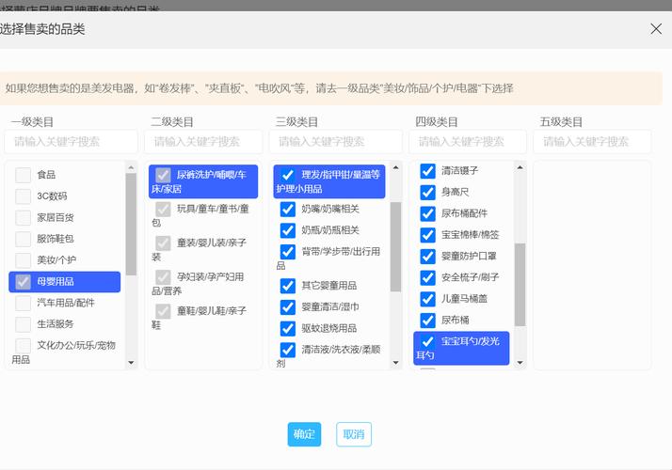Uncheck 奶嘴/奶嘴相关 in third-level list
This screenshot has width=672, height=470.
pos(288,209)
